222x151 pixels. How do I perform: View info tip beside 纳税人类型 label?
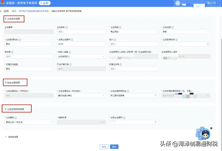70,52
